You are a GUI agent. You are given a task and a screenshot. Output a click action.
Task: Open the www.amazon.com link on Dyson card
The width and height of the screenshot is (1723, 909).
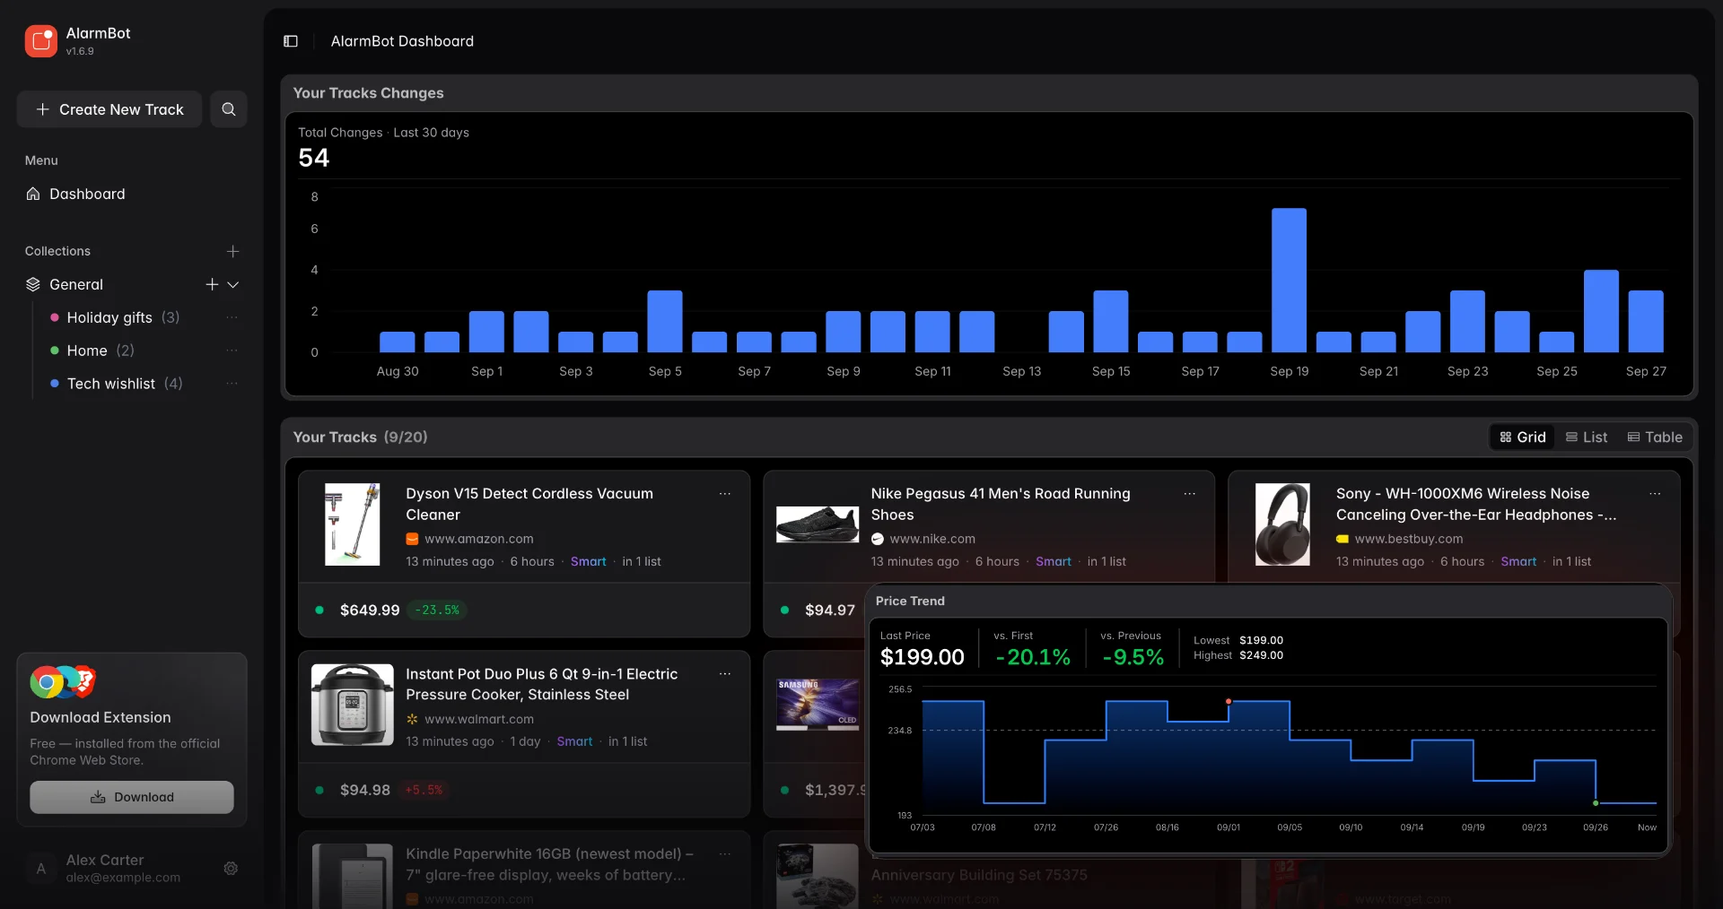tap(478, 539)
